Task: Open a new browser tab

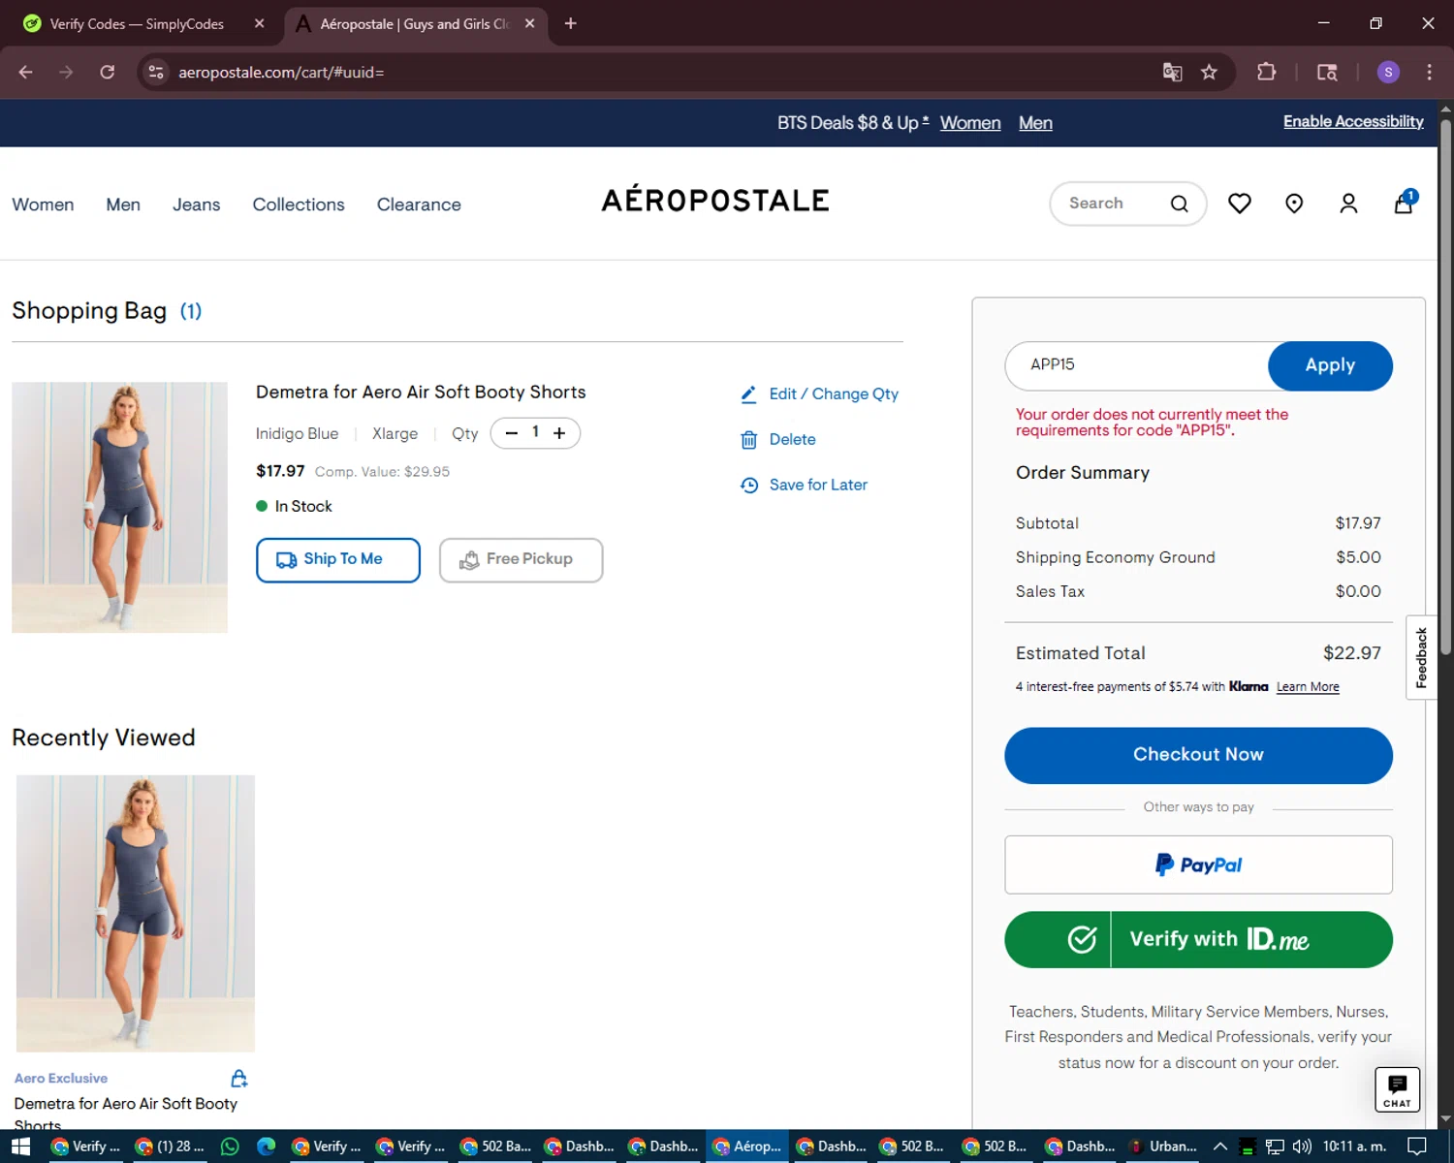Action: (x=571, y=23)
